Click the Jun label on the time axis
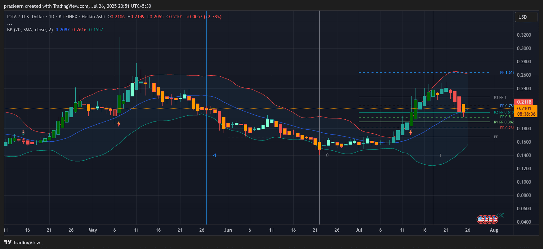This screenshot has width=543, height=249. (x=228, y=230)
